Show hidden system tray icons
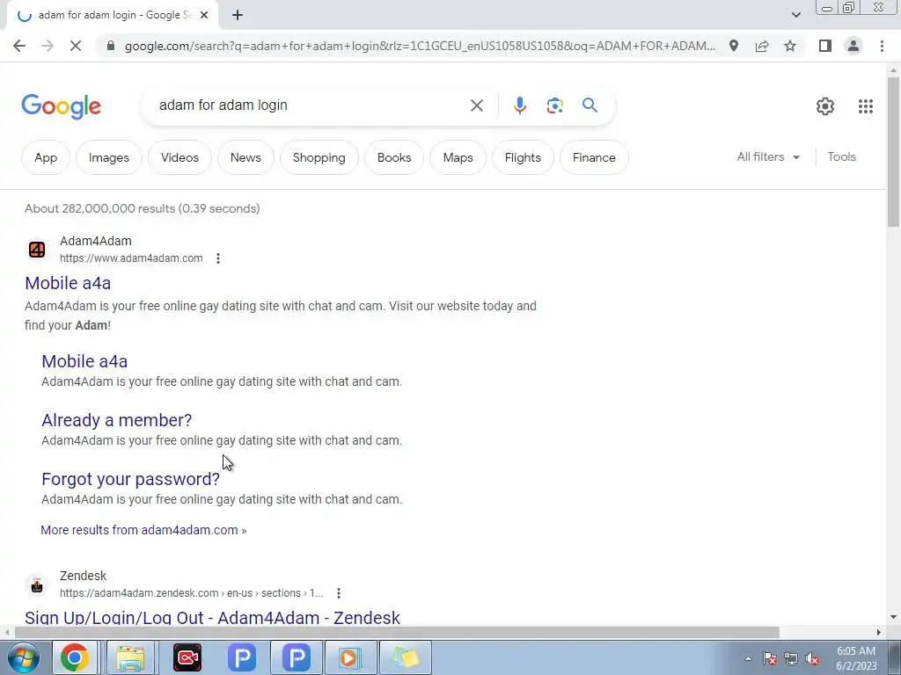901x675 pixels. 748,658
